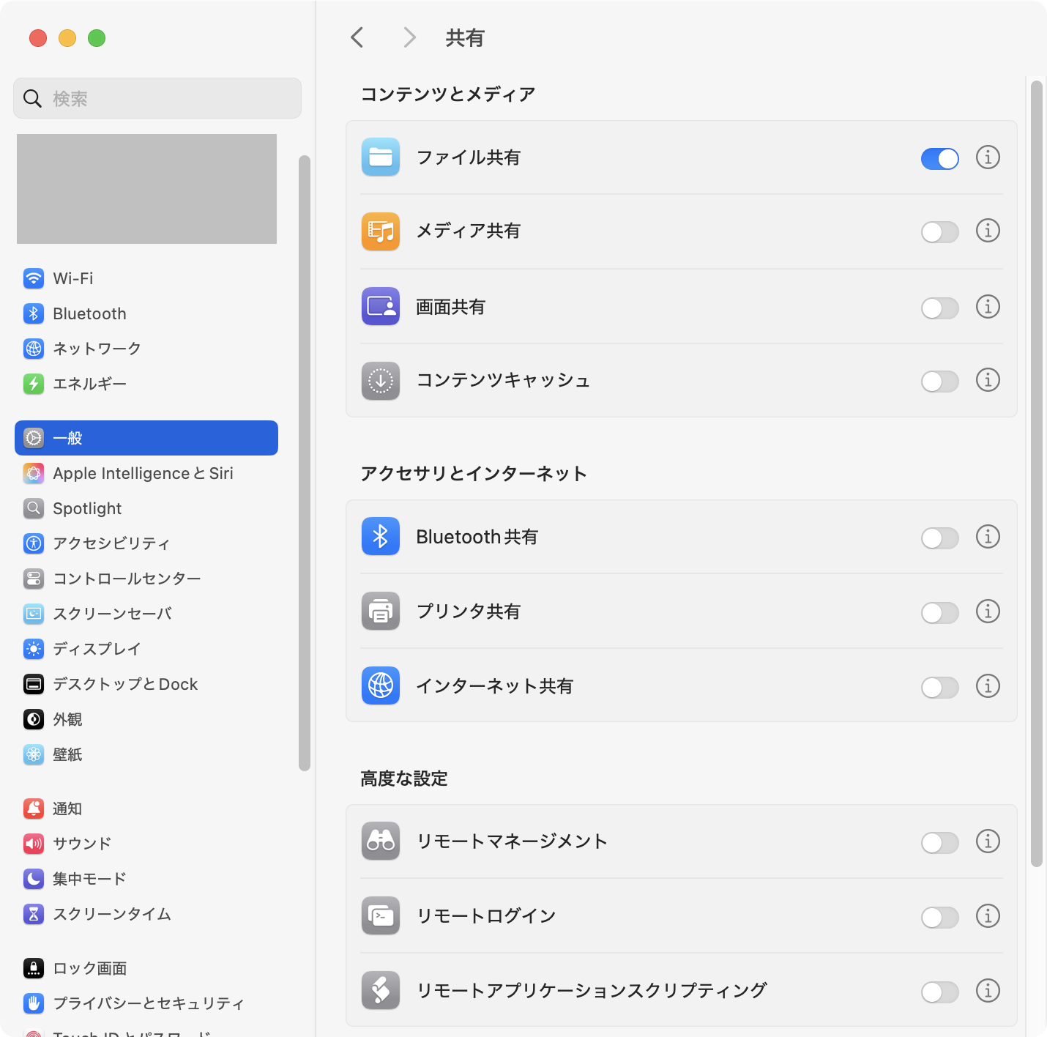
Task: Open Bluetooth settings via the sidebar icon
Action: [34, 313]
